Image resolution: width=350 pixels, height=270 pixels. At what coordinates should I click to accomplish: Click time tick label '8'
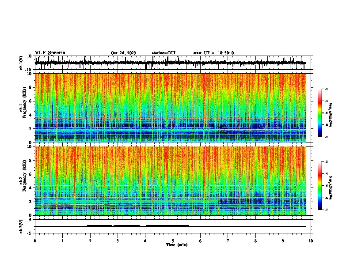255,240
